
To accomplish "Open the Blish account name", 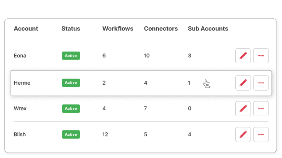I will click(20, 135).
